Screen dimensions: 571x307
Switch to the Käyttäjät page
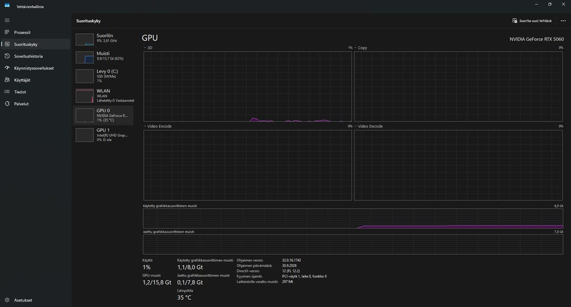tap(35, 80)
